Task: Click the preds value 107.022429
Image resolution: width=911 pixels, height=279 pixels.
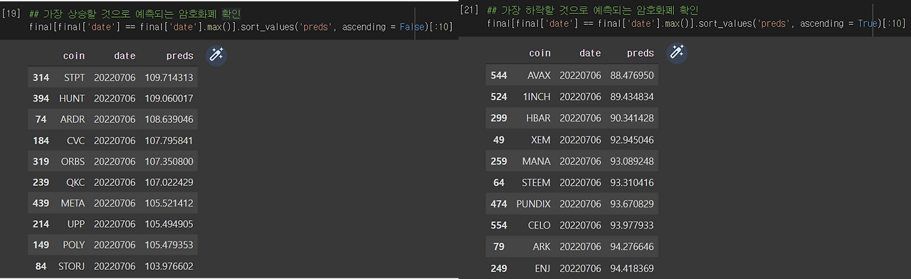Action: (169, 182)
